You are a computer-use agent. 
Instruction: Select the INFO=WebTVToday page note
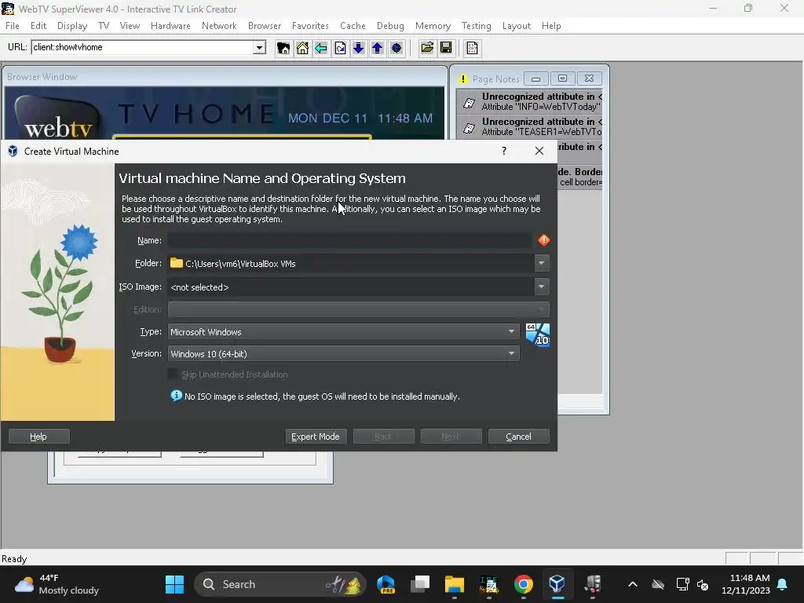(530, 101)
